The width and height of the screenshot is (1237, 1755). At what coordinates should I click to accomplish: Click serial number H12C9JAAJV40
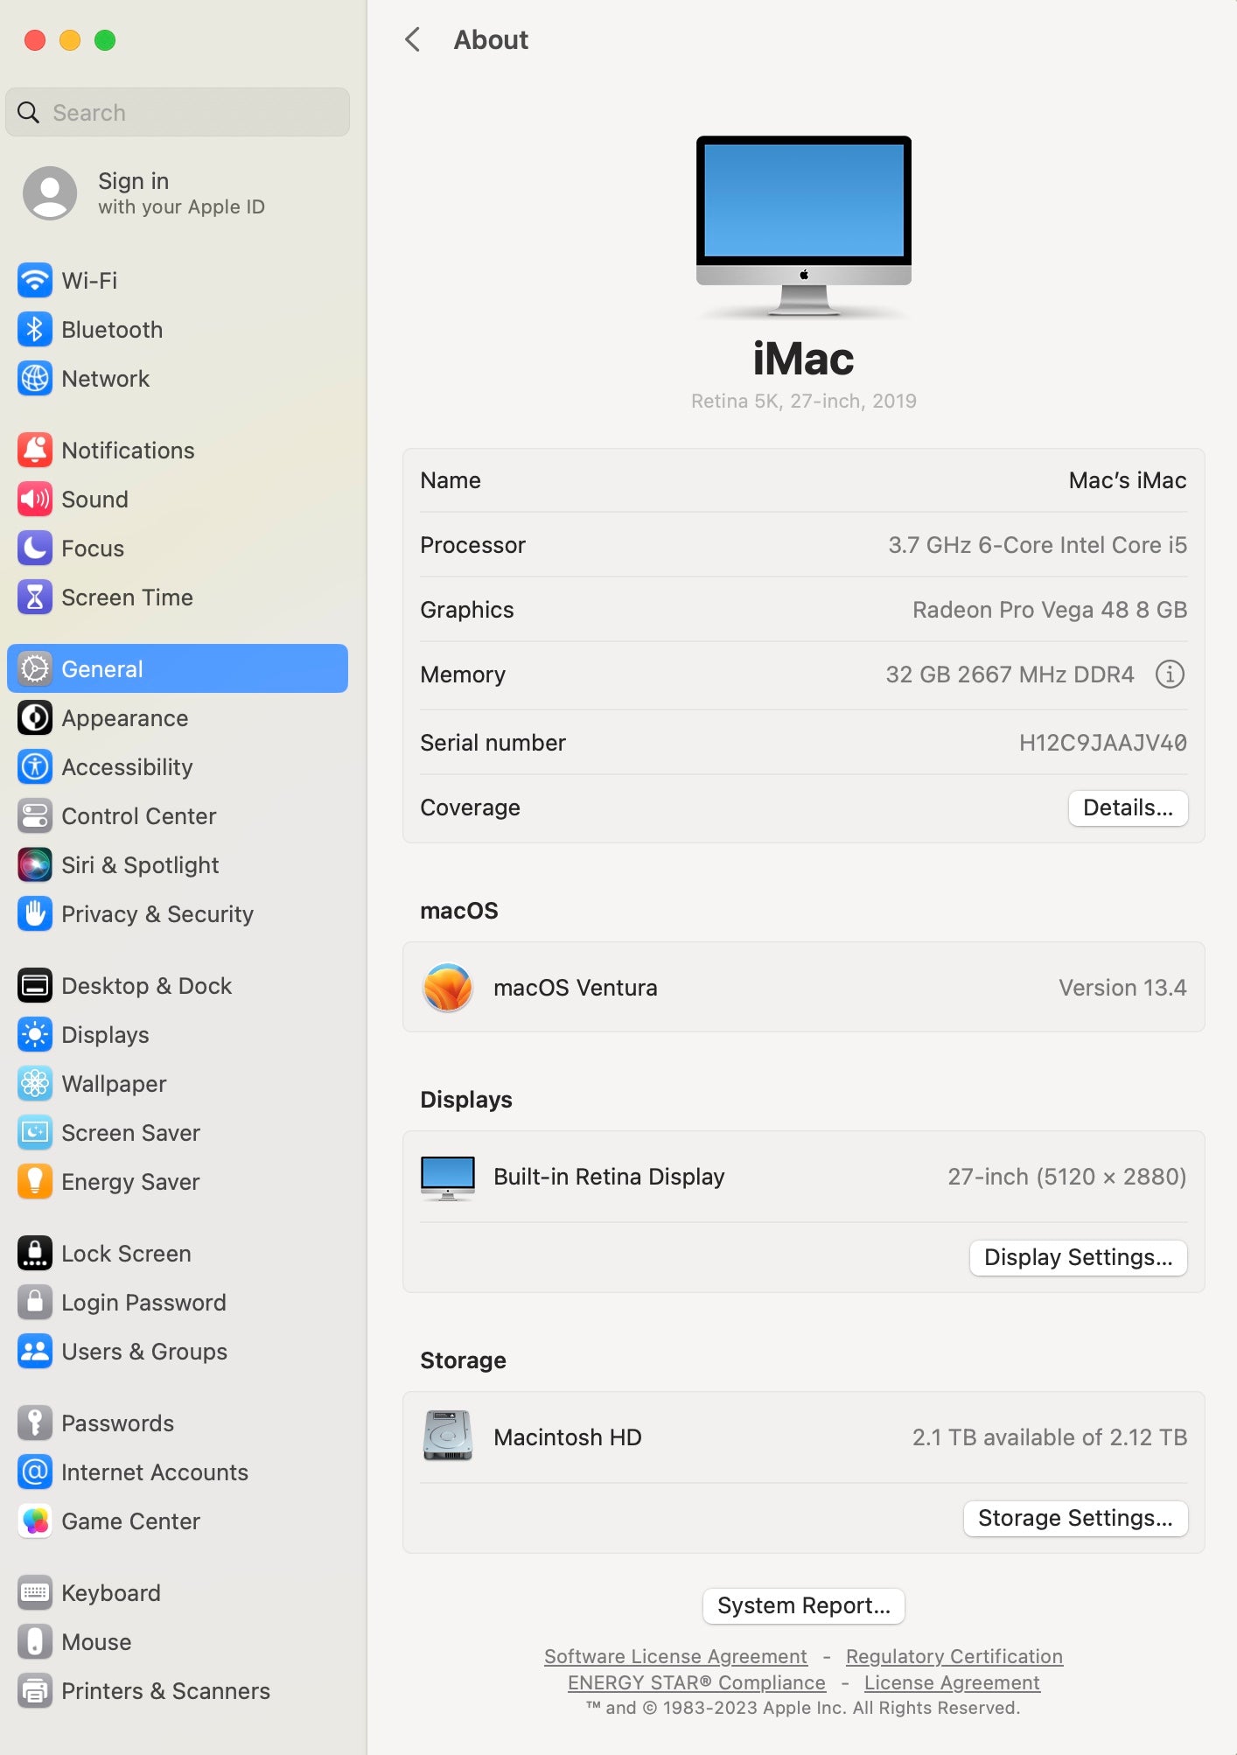coord(1102,743)
